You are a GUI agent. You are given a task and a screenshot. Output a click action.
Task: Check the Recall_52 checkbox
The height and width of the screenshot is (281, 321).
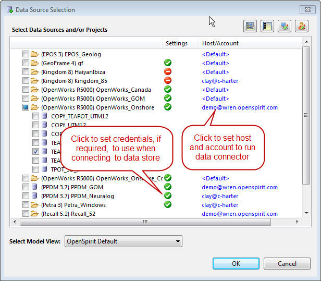click(26, 214)
